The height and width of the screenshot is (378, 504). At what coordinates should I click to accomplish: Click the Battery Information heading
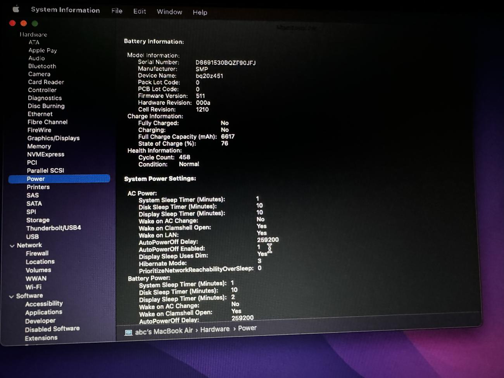pyautogui.click(x=154, y=41)
